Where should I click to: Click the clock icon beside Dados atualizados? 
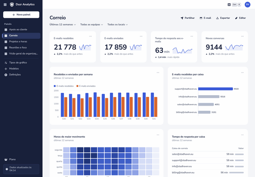coord(7,169)
